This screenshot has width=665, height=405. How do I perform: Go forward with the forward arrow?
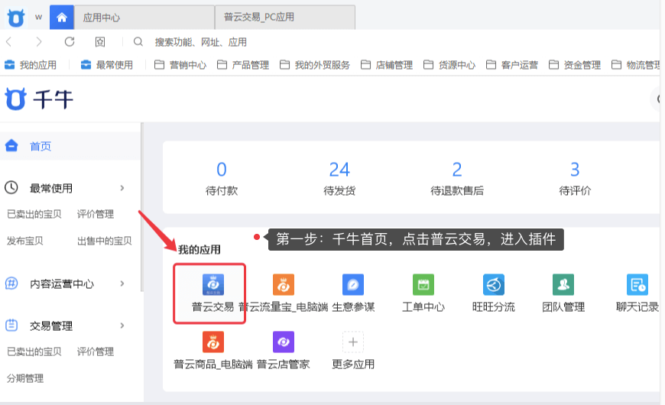coord(39,41)
